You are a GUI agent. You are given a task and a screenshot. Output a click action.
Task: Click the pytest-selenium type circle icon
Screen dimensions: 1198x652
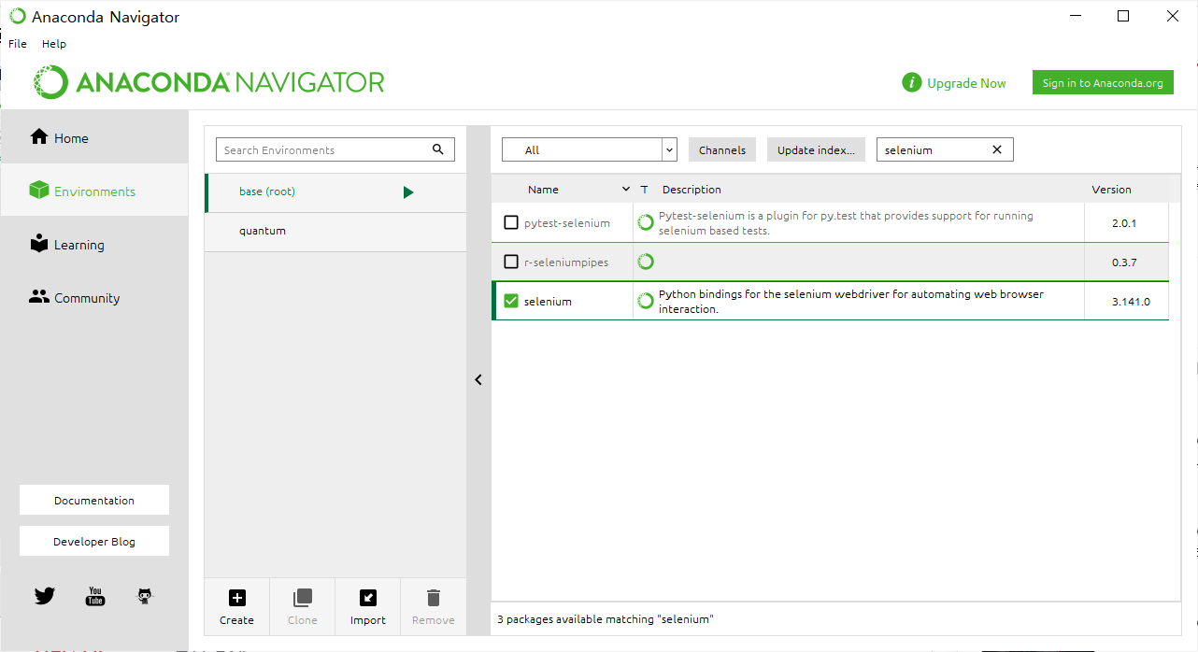point(645,222)
